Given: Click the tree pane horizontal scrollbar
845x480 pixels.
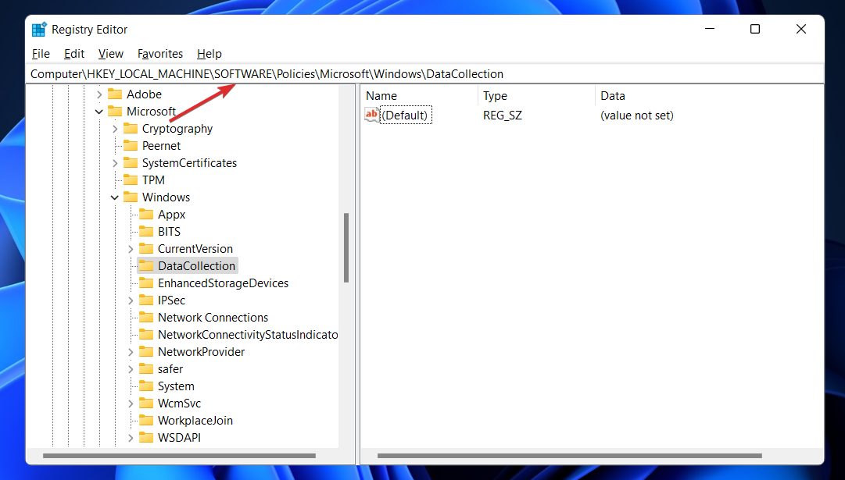Looking at the screenshot, I should 179,456.
